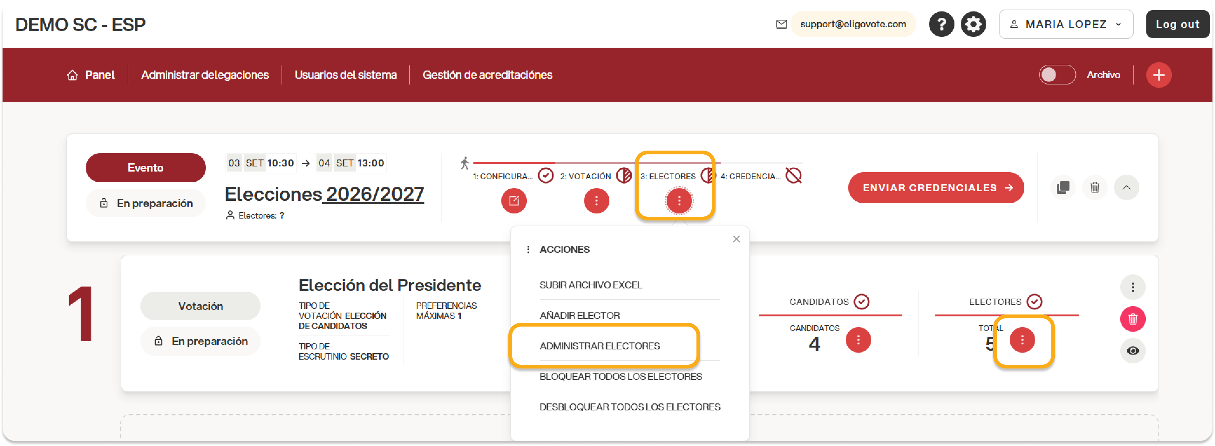Open edit icon under 1: CONFIGURA step
The image size is (1215, 446).
pos(514,201)
